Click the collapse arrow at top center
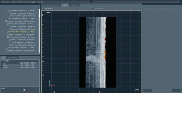 (x=91, y=2)
